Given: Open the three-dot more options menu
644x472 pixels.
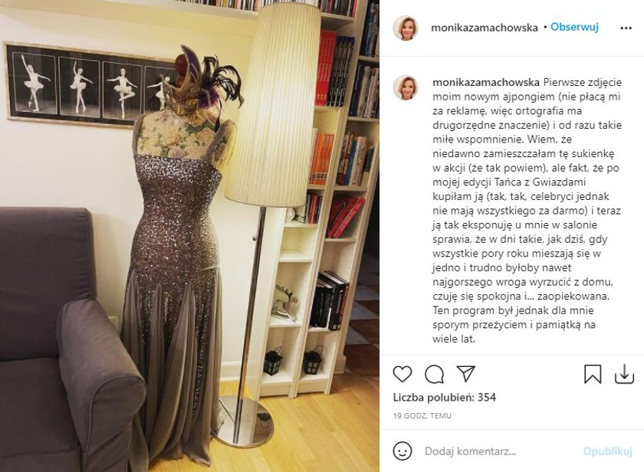Looking at the screenshot, I should (x=626, y=28).
